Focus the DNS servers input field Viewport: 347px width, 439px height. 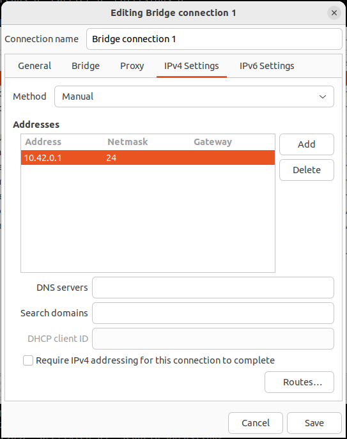click(213, 288)
